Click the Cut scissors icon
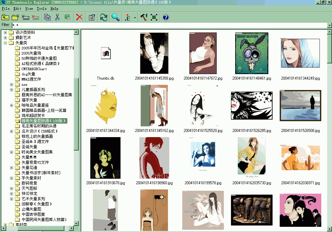 (57, 17)
